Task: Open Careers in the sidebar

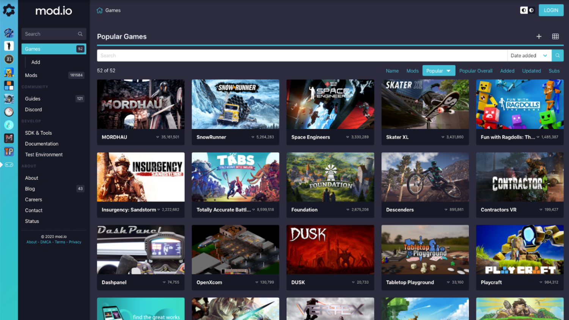Action: point(33,200)
